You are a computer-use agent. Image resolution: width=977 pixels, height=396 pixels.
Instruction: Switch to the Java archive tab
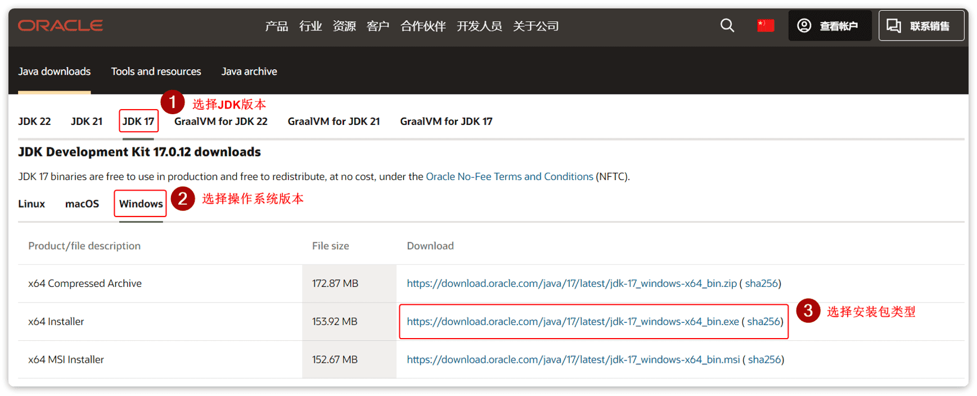249,71
